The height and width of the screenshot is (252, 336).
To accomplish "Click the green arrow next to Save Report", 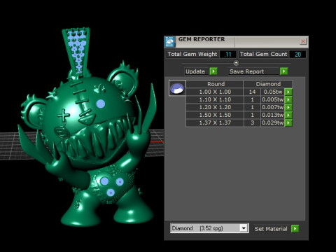I will pyautogui.click(x=283, y=71).
